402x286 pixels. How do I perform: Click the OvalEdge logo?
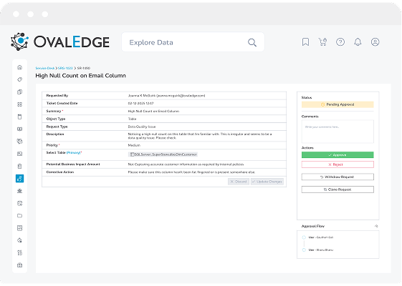click(x=60, y=41)
